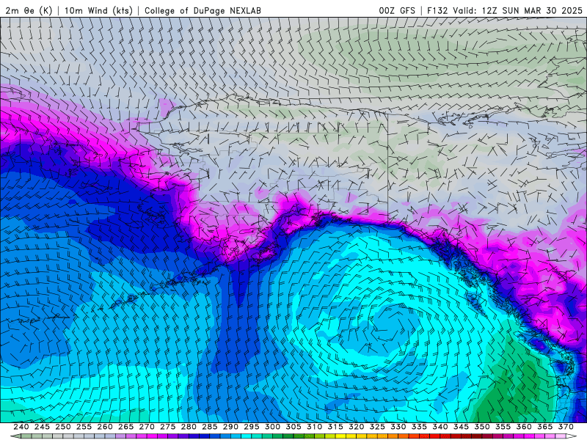Viewport: 587px width, 440px height.
Task: Click the 275 value on the color scale
Action: (168, 427)
